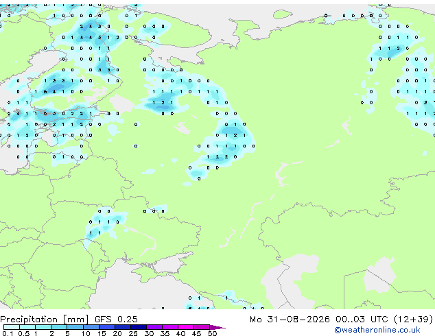Click the 1–2 mm cyan legend swatch
This screenshot has width=435, height=336.
(43, 327)
